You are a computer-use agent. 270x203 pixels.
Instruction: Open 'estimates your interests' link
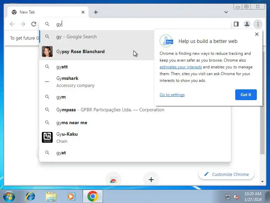(x=181, y=67)
